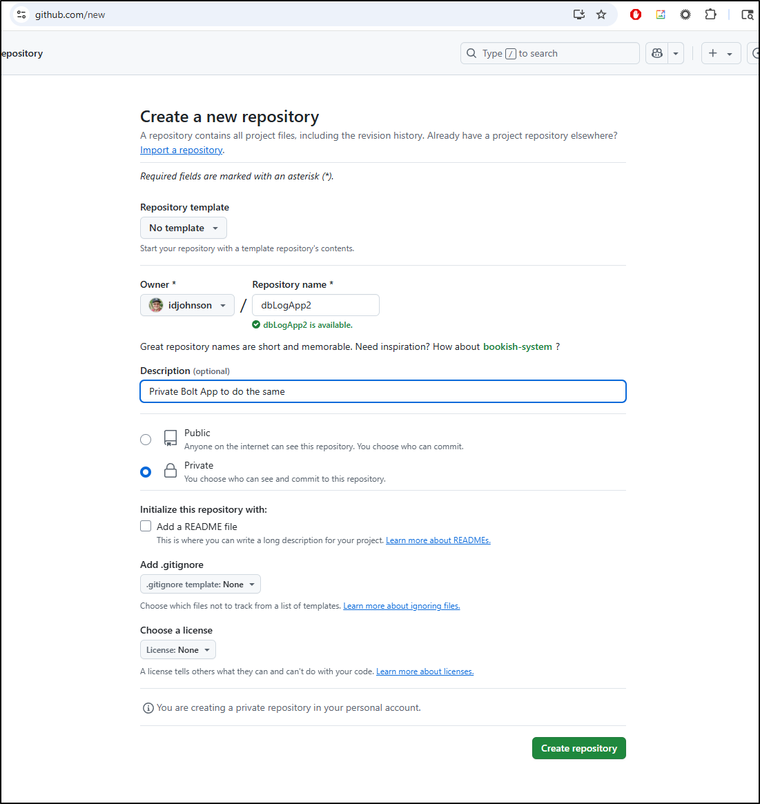
Task: Bookmark page with the star icon
Action: point(601,14)
